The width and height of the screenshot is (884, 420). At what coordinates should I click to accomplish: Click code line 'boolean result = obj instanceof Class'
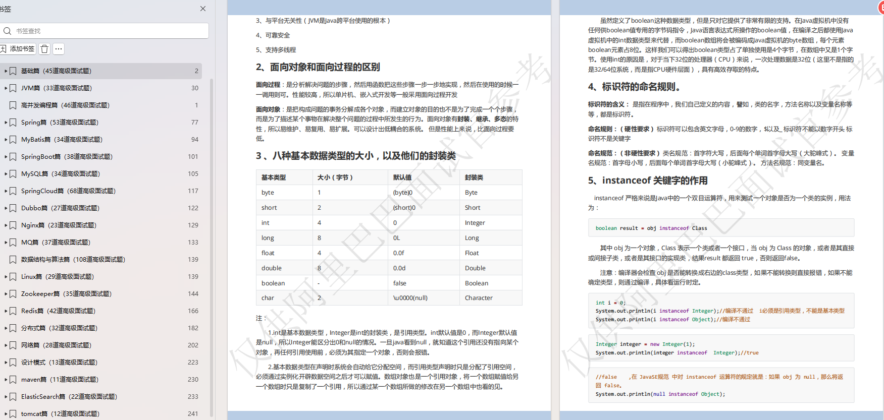(x=651, y=228)
